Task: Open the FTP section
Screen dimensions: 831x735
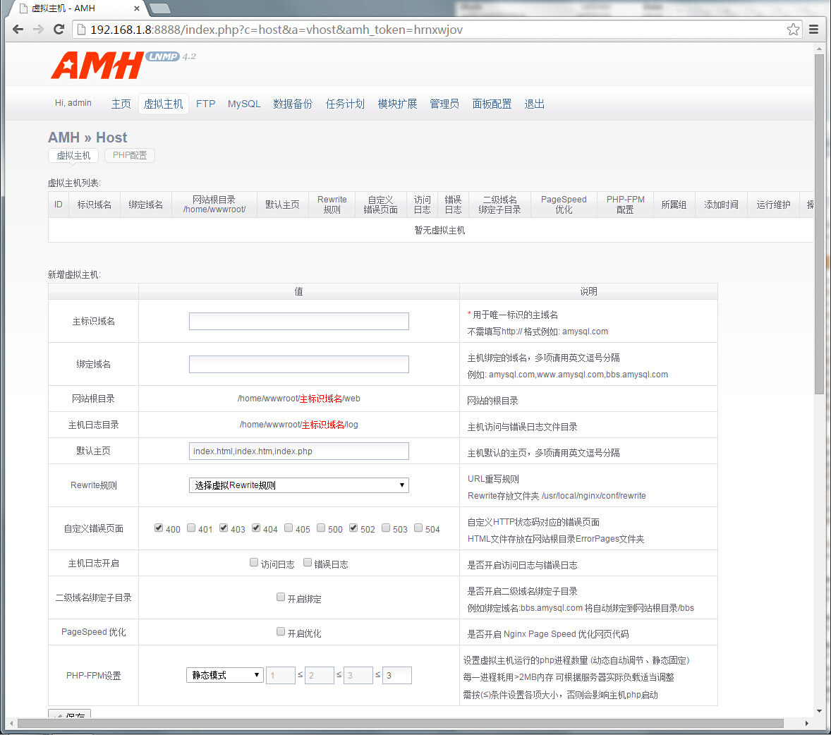Action: coord(205,104)
